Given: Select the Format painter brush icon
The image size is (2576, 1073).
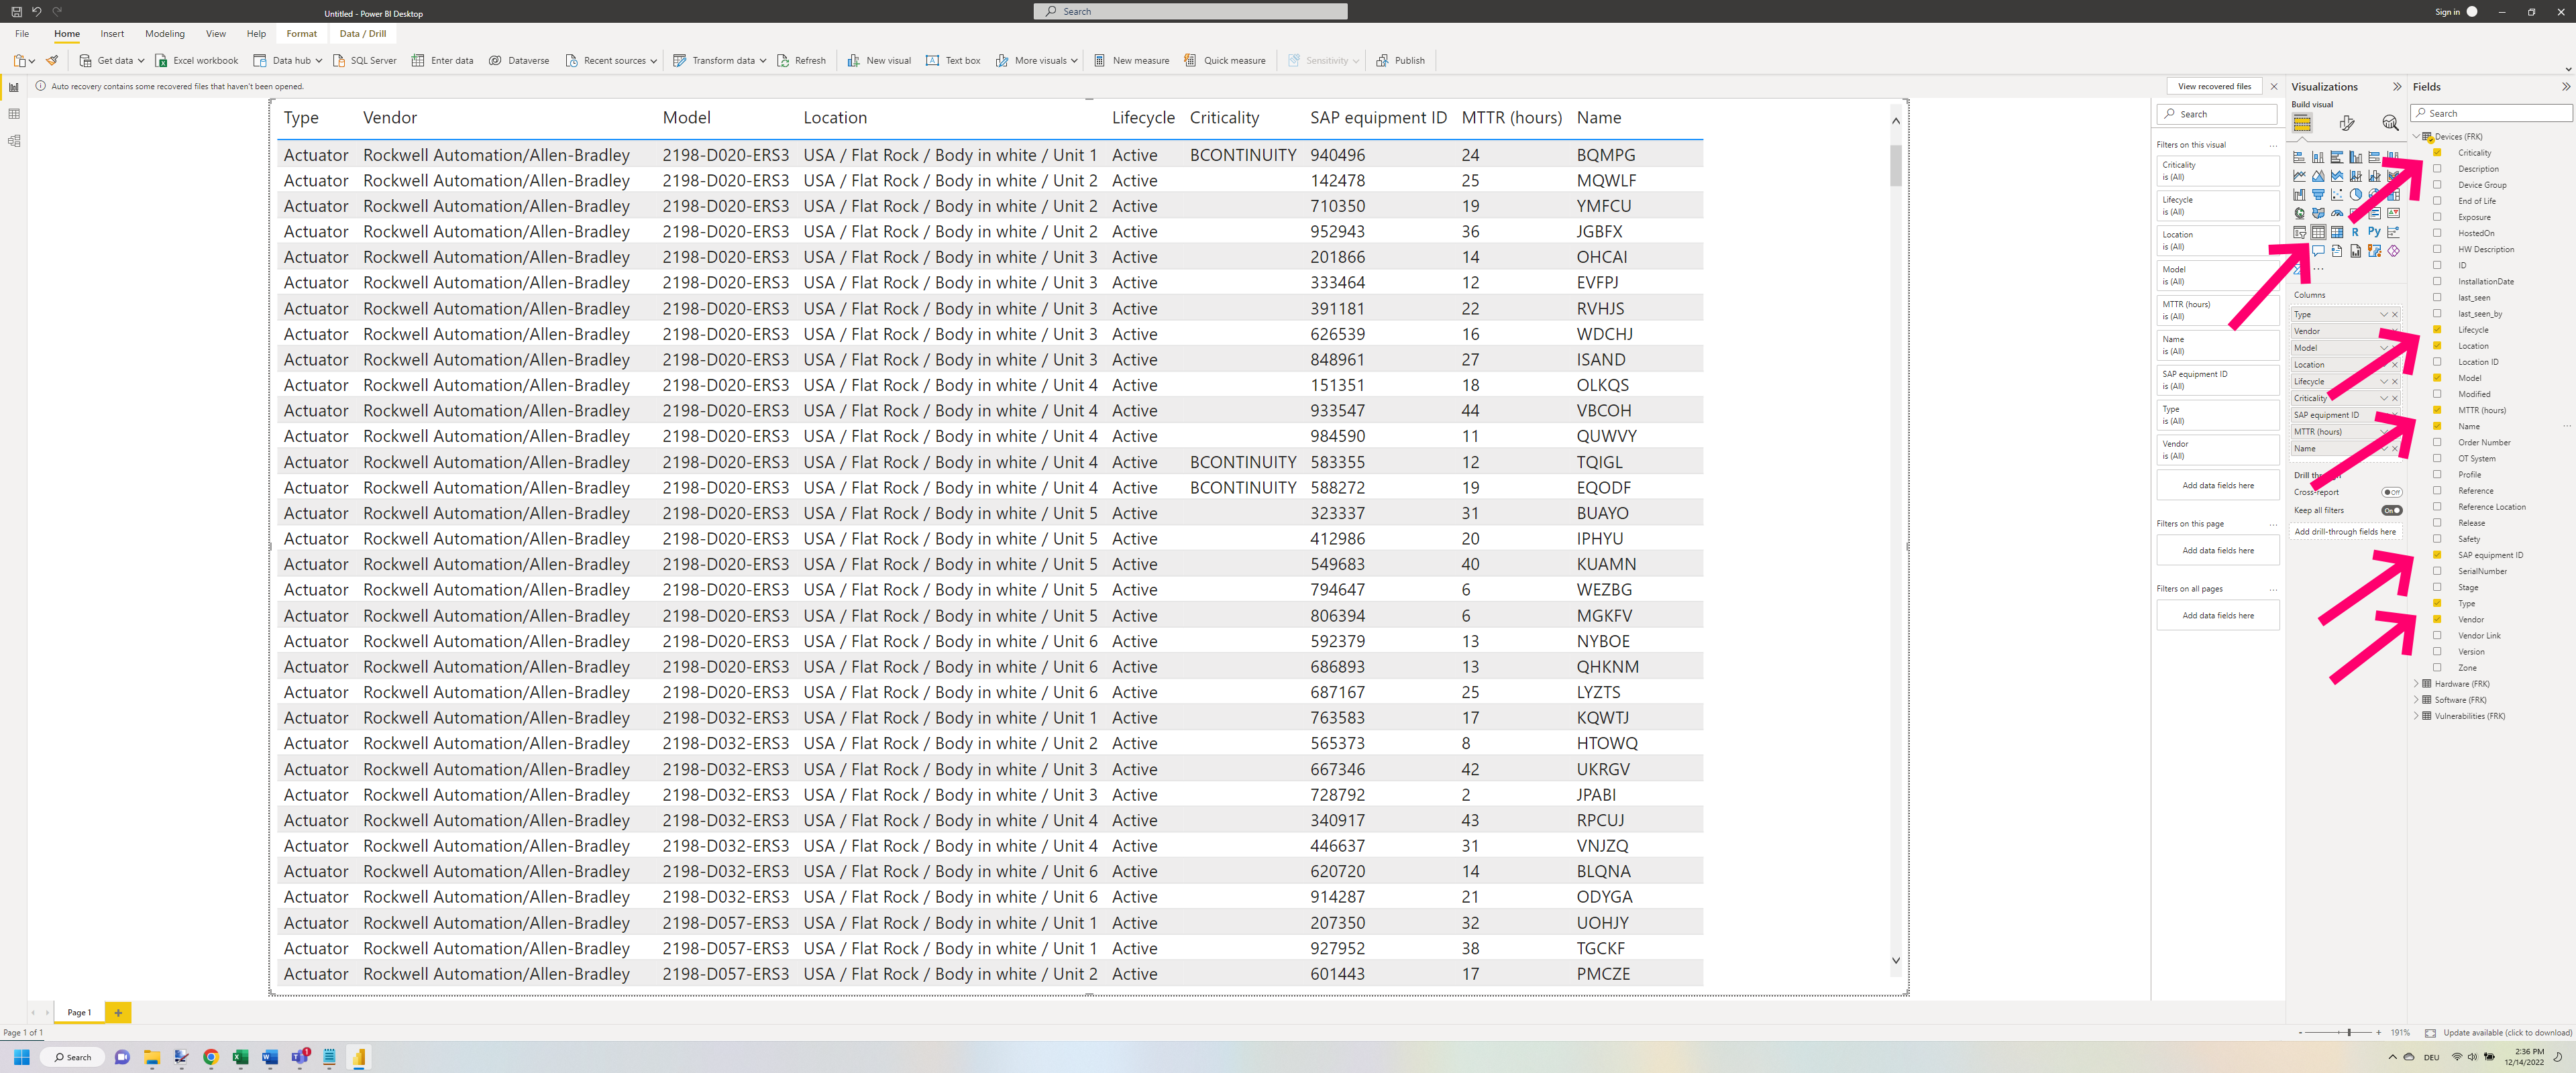Looking at the screenshot, I should pos(52,60).
